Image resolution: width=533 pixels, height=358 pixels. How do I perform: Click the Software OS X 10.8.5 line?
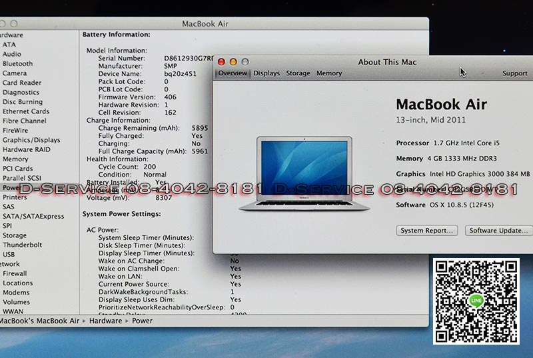[444, 205]
